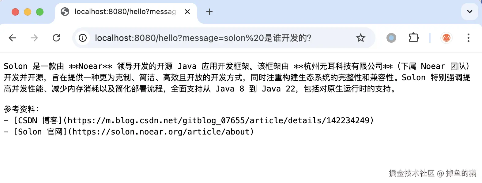Viewport: 482px width, 183px height.
Task: View site information for localhost
Action: tap(83, 38)
